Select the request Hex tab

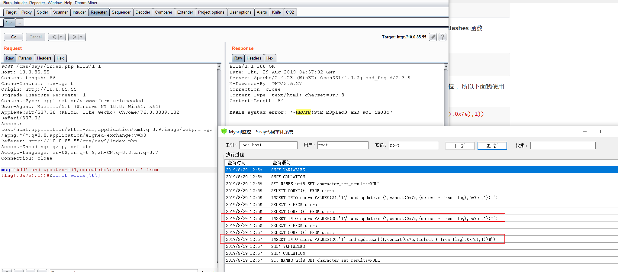60,58
